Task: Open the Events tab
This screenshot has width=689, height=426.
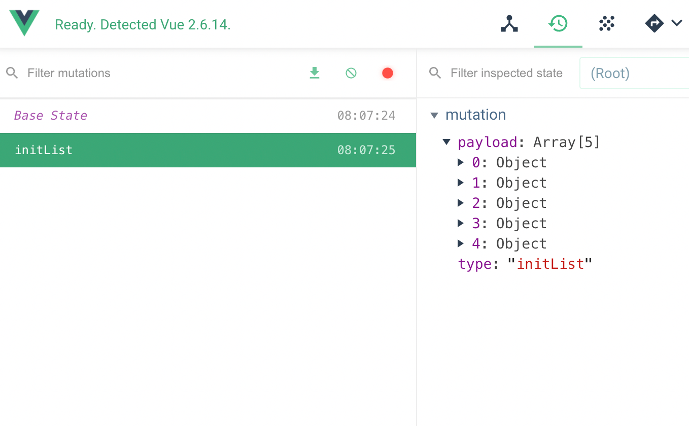Action: tap(607, 24)
